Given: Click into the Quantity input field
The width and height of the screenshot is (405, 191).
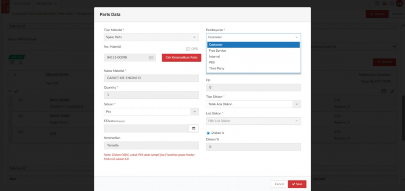Looking at the screenshot, I should coord(151,95).
